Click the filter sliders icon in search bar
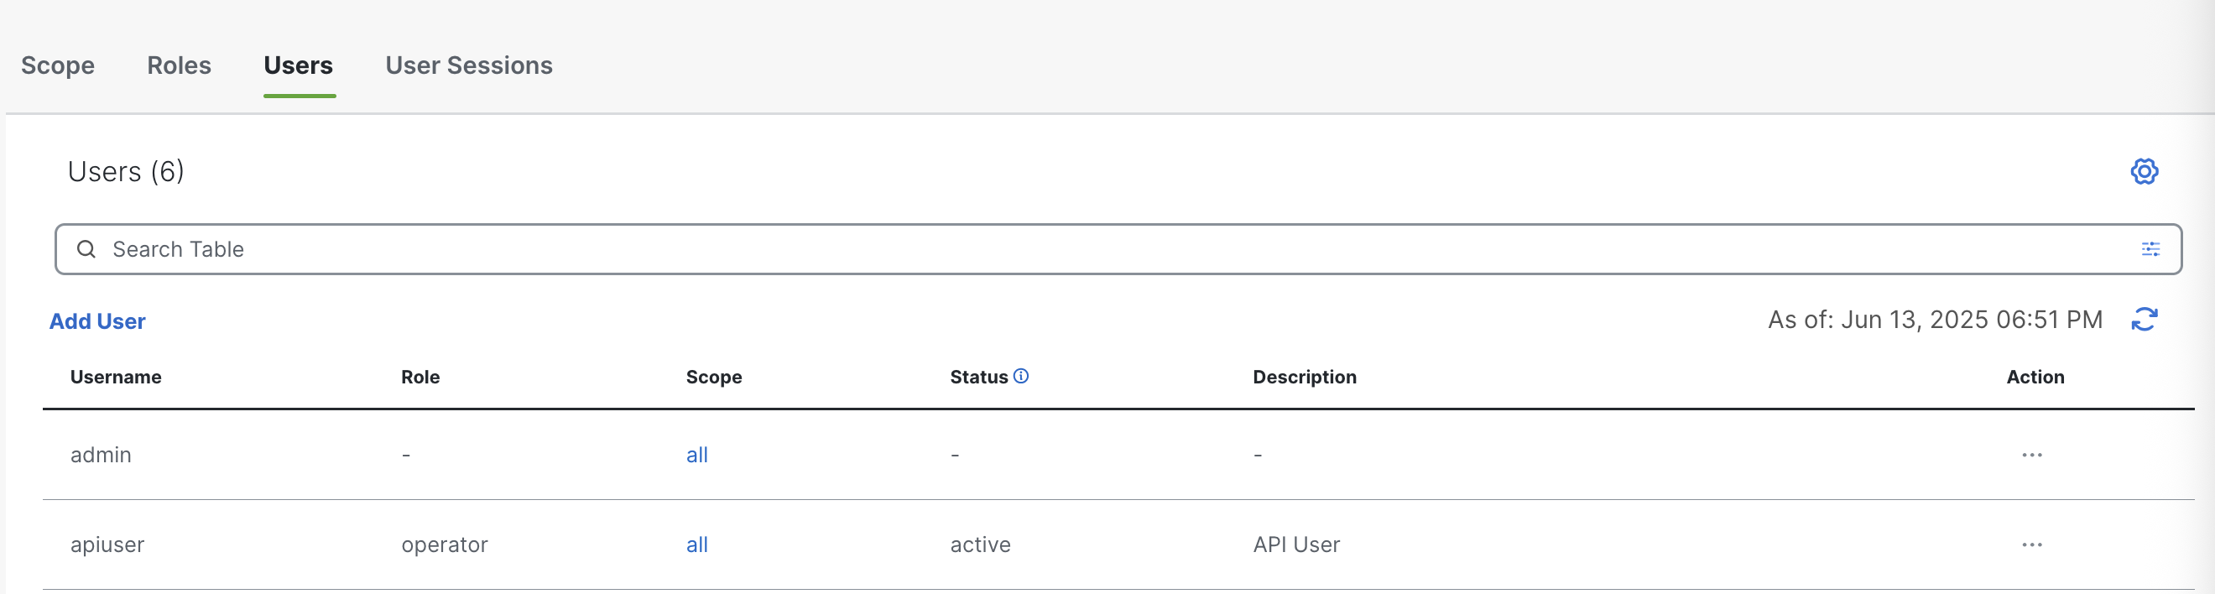This screenshot has width=2215, height=594. coord(2150,249)
